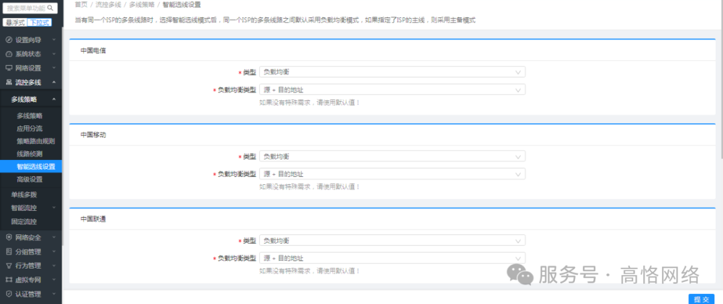
Task: Expand the 网络安全 menu chevron
Action: [54, 238]
